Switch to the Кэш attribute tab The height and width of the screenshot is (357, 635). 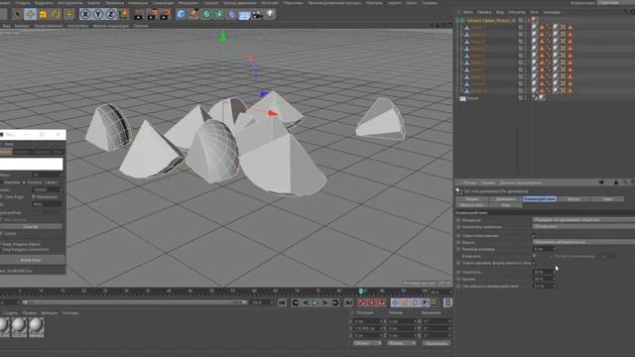click(x=506, y=205)
